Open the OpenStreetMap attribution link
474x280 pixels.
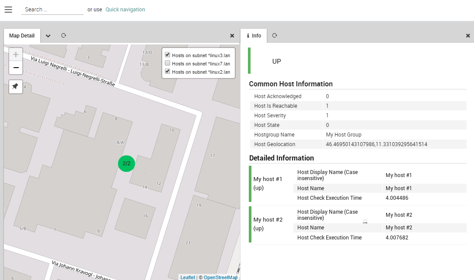click(x=220, y=277)
